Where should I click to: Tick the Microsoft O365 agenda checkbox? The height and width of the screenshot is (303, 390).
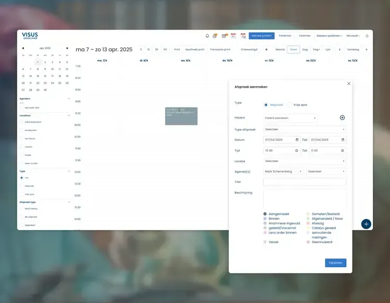coord(22,108)
